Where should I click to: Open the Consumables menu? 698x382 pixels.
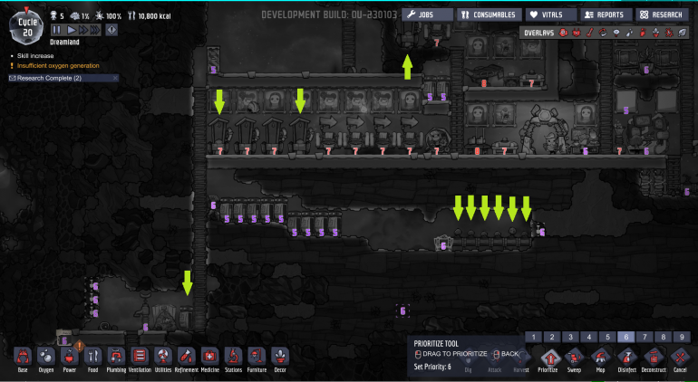(x=490, y=14)
